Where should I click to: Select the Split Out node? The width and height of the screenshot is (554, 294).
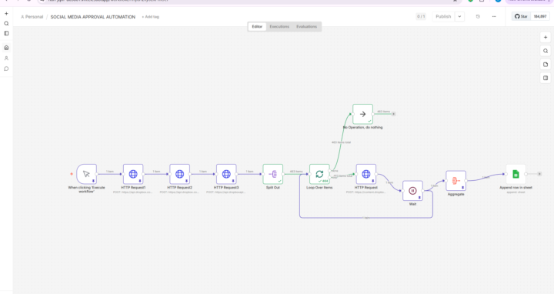(272, 174)
